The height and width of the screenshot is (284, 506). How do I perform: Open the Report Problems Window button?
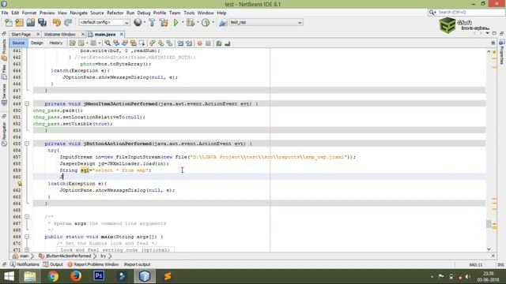[93, 264]
